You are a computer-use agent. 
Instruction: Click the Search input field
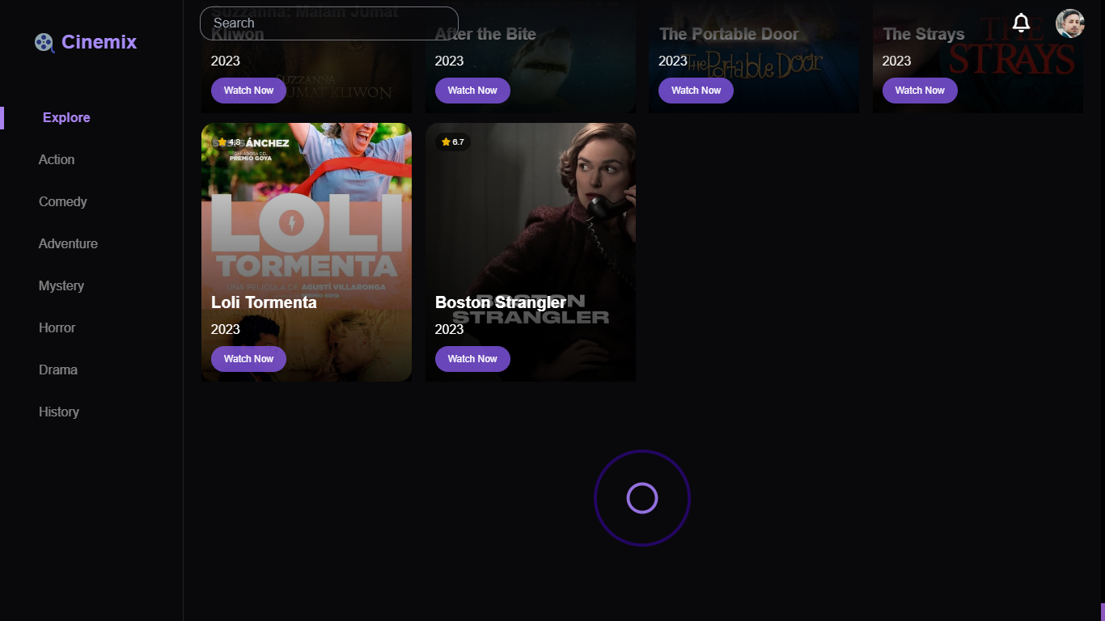point(329,23)
